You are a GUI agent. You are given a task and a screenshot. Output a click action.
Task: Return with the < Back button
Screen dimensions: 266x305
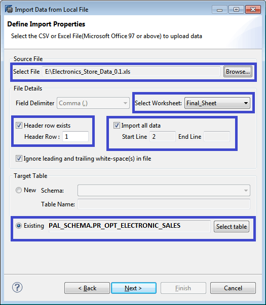87,288
